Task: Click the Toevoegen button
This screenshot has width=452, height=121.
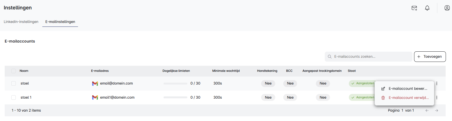Action: (430, 57)
